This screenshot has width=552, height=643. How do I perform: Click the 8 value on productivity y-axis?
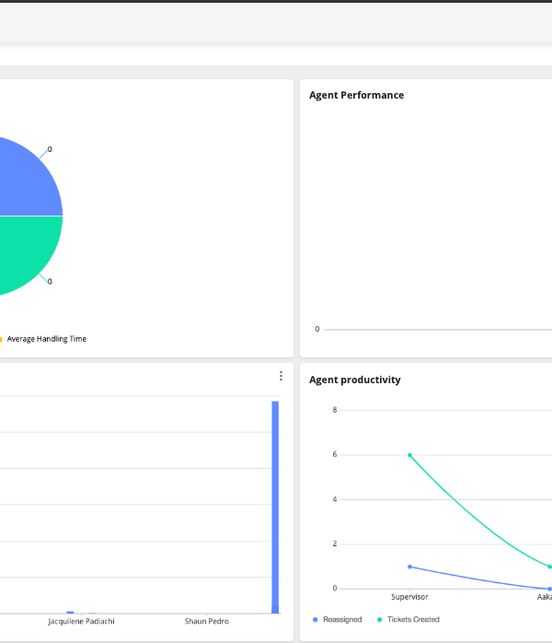tap(335, 410)
